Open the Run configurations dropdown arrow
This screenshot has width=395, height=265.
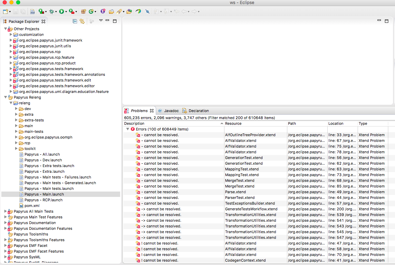pos(66,12)
